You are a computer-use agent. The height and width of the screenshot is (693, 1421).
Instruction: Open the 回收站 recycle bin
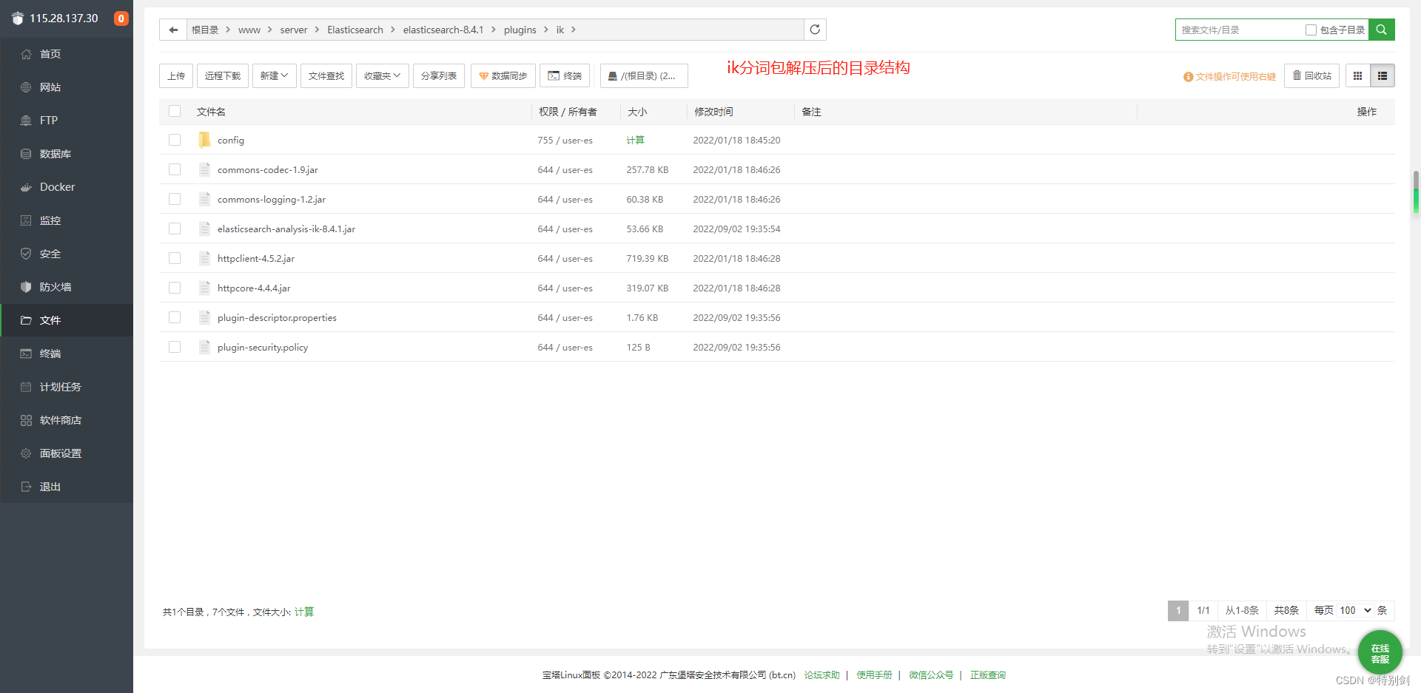tap(1311, 75)
